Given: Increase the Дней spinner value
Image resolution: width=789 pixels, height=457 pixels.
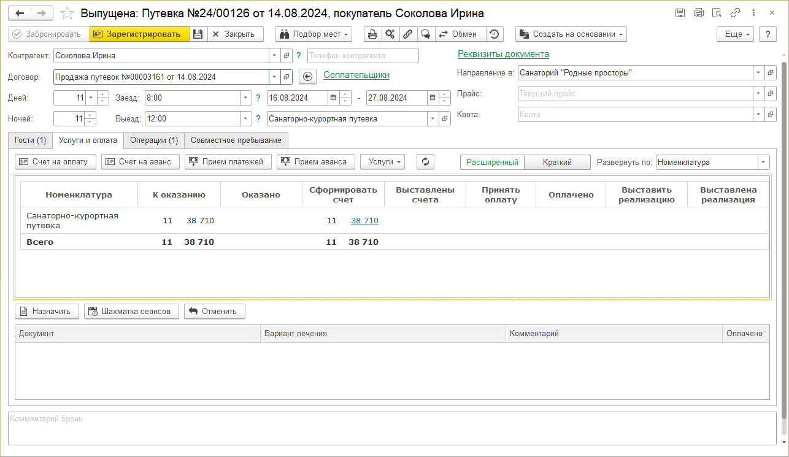Looking at the screenshot, I should (102, 94).
